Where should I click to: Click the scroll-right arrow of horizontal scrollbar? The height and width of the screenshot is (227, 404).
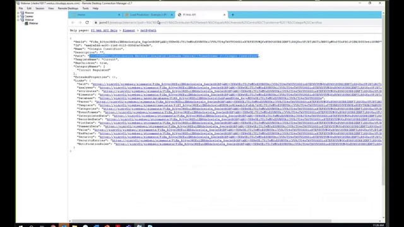[x=380, y=221]
